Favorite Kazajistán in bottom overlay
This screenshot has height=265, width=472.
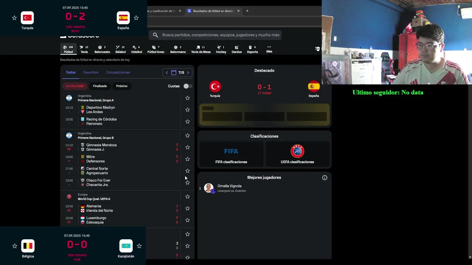click(x=139, y=246)
